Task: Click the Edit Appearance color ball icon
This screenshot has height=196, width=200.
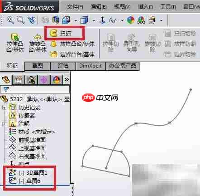Action: tap(131, 20)
